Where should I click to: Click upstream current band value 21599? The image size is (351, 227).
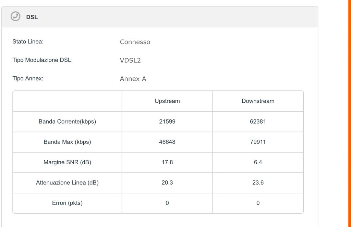click(x=167, y=122)
